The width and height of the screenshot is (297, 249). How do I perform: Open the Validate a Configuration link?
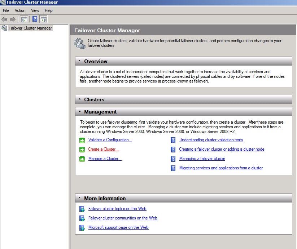[110, 140]
